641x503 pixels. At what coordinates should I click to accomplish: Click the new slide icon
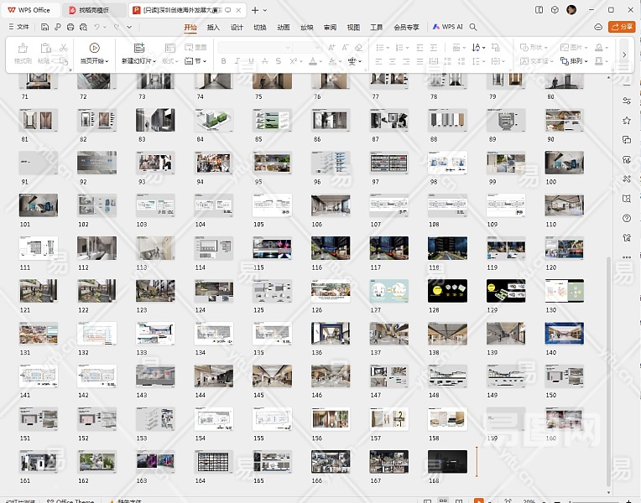(x=138, y=48)
